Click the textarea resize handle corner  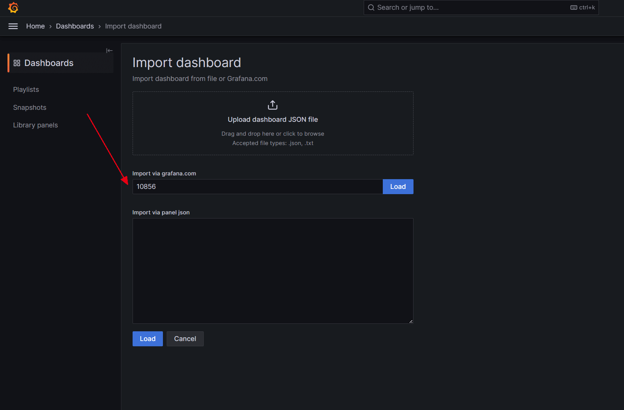click(x=411, y=321)
